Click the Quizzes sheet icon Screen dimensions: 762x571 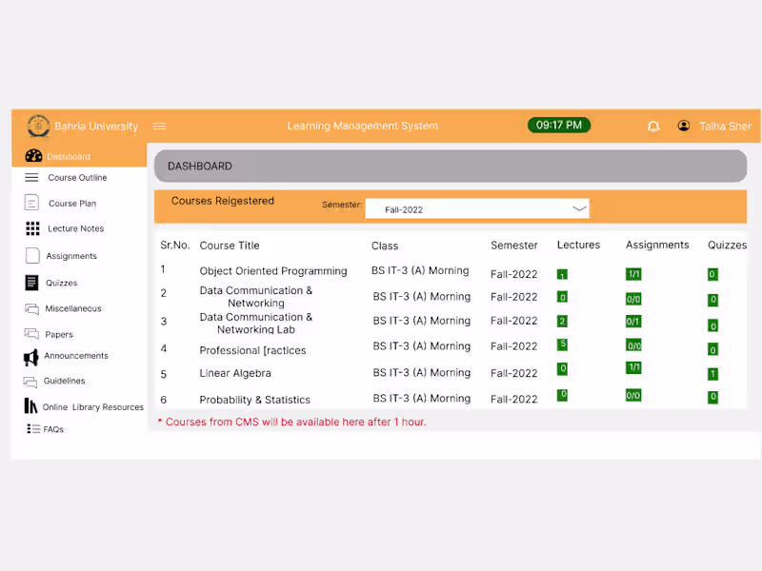tap(31, 283)
